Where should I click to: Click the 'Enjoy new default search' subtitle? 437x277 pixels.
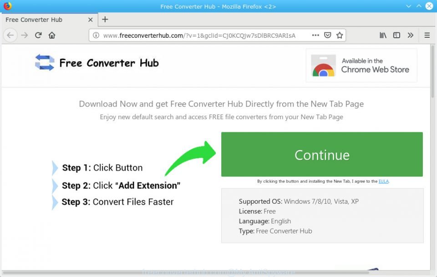(221, 117)
